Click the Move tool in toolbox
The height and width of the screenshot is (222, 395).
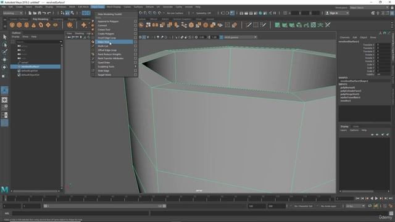4,60
